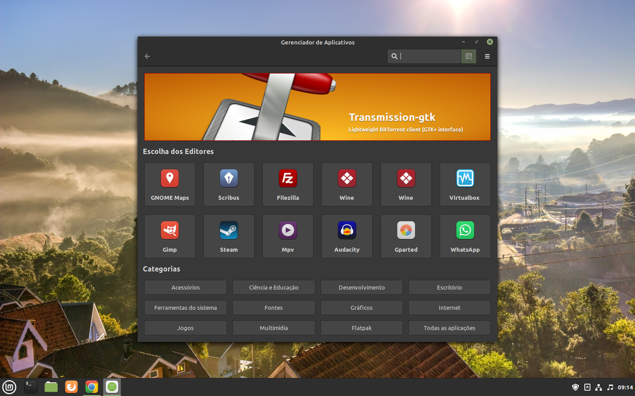Open the Linux Mint start menu
The width and height of the screenshot is (635, 396).
[9, 387]
